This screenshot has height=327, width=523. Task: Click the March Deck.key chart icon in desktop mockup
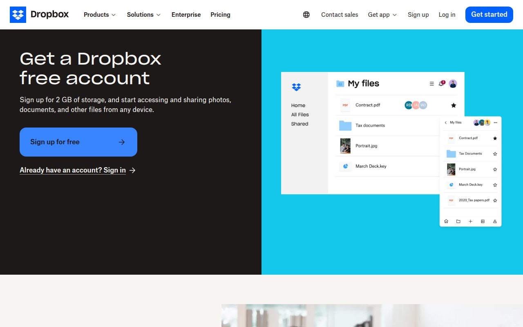coord(345,166)
